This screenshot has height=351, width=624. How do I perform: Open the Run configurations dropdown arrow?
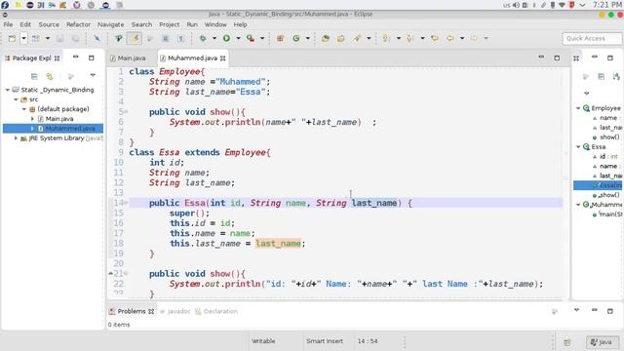click(238, 38)
